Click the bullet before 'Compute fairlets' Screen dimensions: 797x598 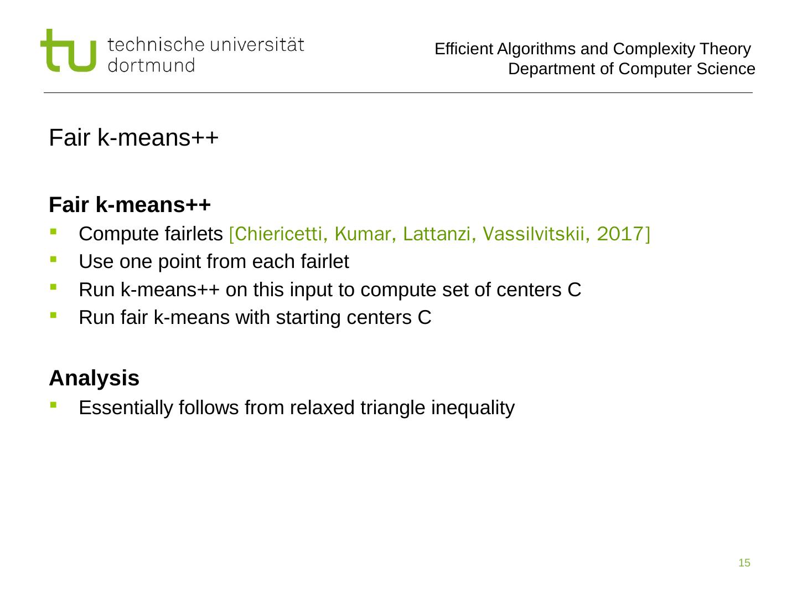(53, 231)
